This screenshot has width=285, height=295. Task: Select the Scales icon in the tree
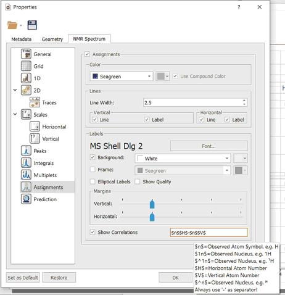coord(26,115)
